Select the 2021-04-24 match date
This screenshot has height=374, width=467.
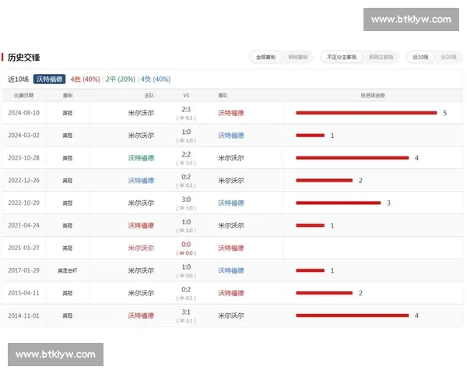pyautogui.click(x=24, y=225)
